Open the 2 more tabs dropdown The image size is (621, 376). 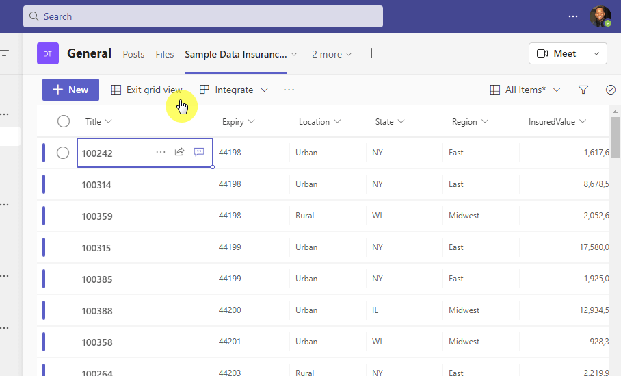[332, 54]
